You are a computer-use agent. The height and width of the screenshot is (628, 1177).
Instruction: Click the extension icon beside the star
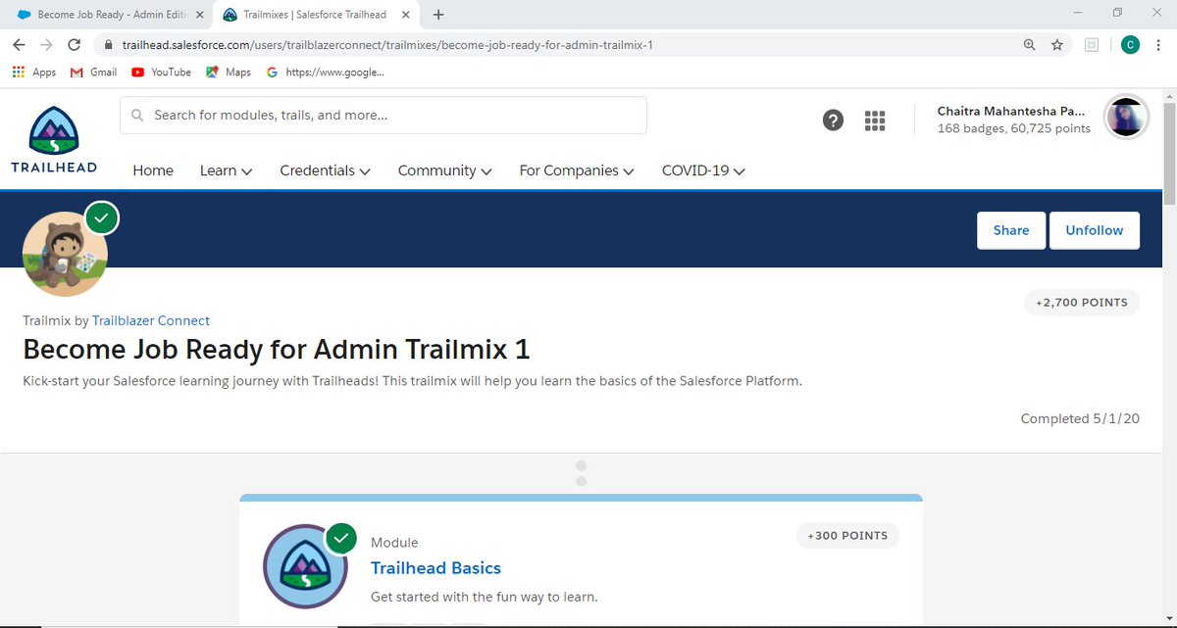click(x=1092, y=45)
